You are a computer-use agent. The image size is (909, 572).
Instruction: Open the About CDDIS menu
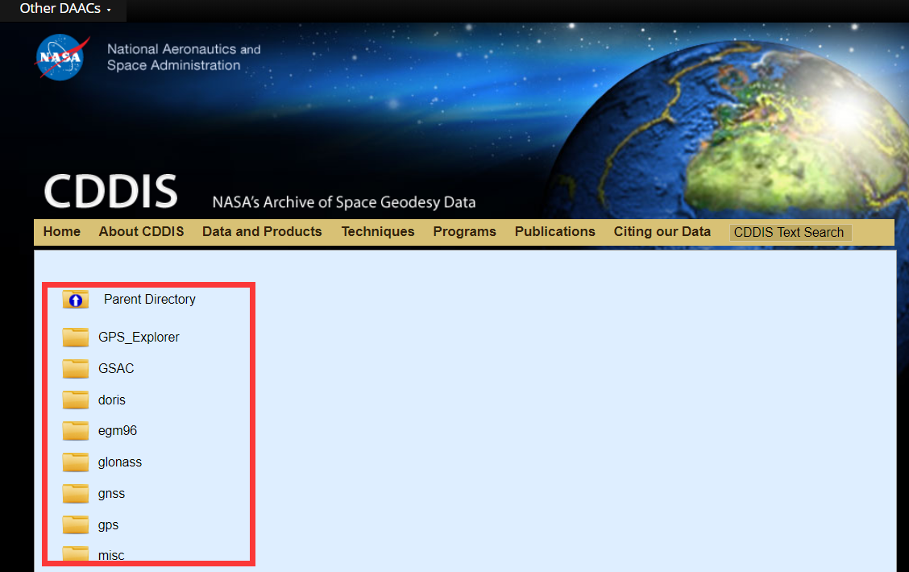tap(141, 232)
